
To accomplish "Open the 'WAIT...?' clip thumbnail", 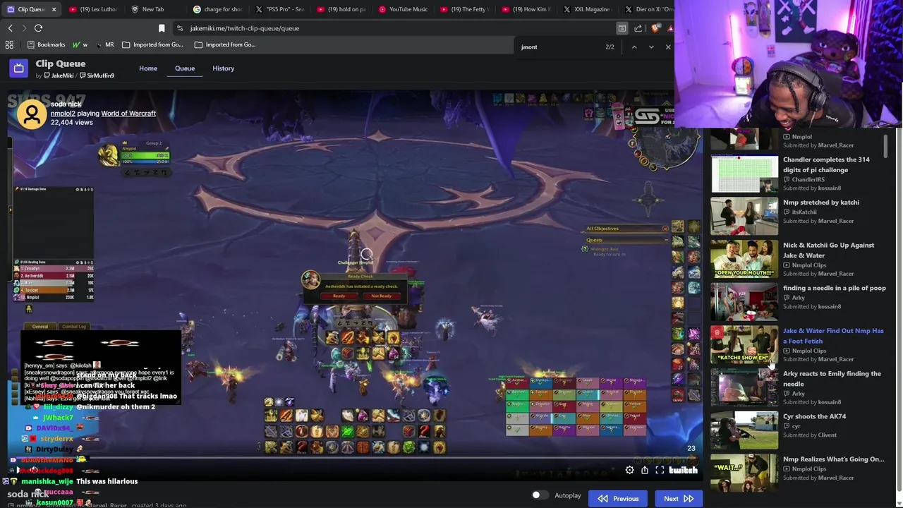I will [x=744, y=473].
